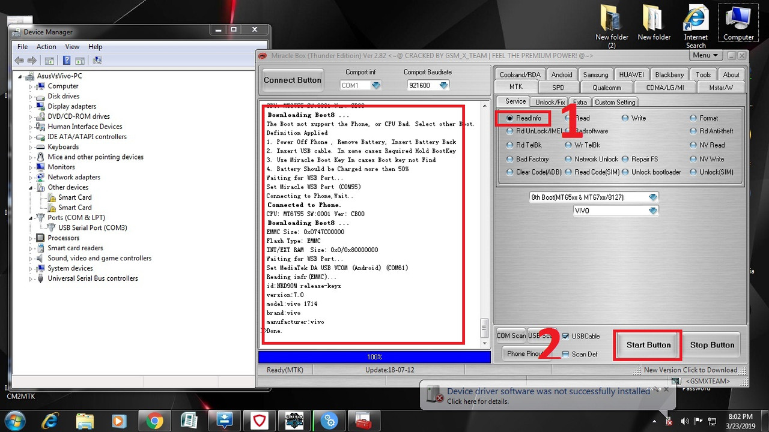Screen dimensions: 769x432
Task: Open the Internet Search desktop shortcut
Action: 696,28
